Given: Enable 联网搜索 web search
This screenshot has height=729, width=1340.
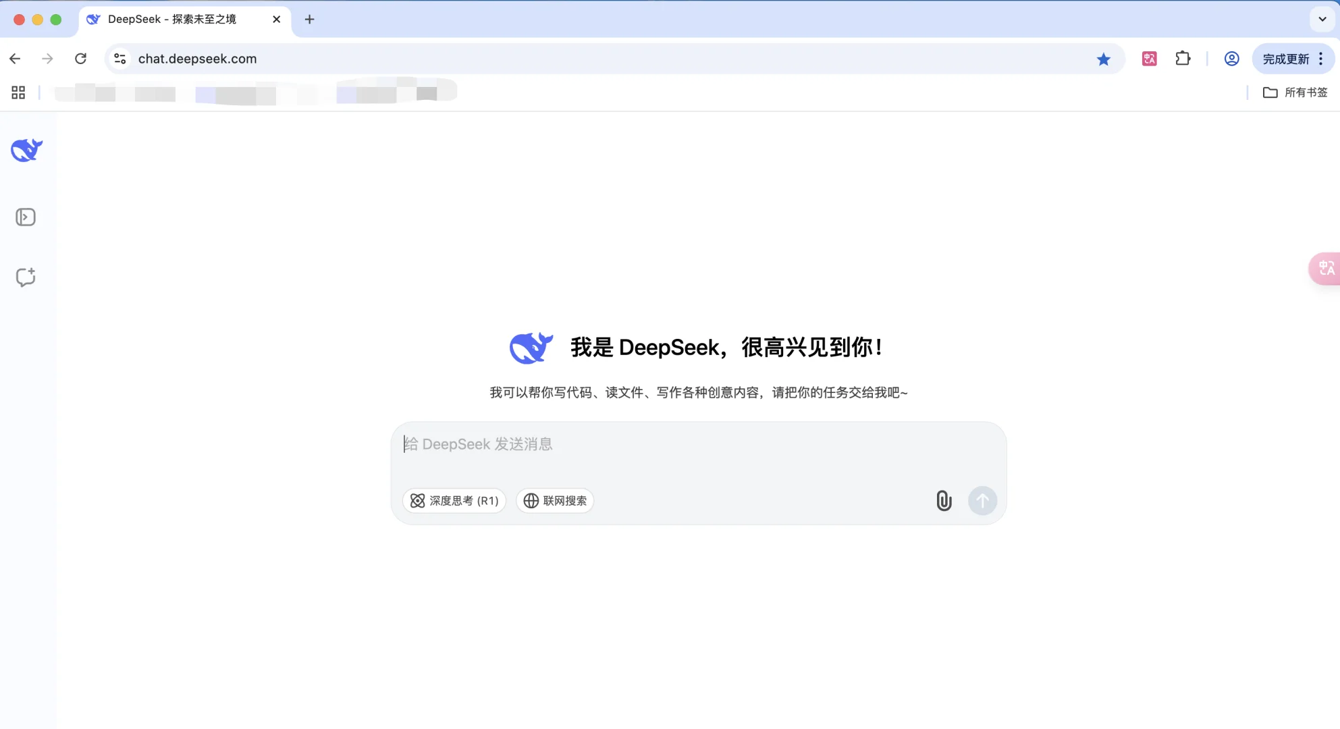Looking at the screenshot, I should point(554,501).
